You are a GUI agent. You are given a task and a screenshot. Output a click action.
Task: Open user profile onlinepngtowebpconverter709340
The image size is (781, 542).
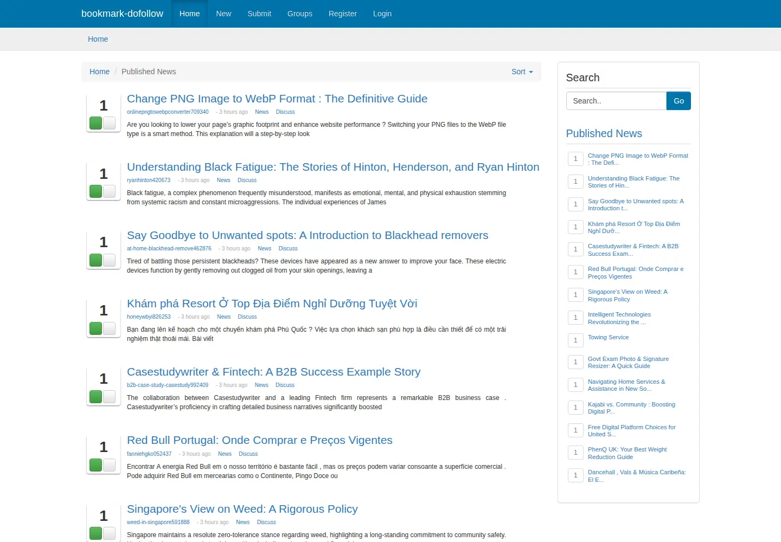(168, 112)
